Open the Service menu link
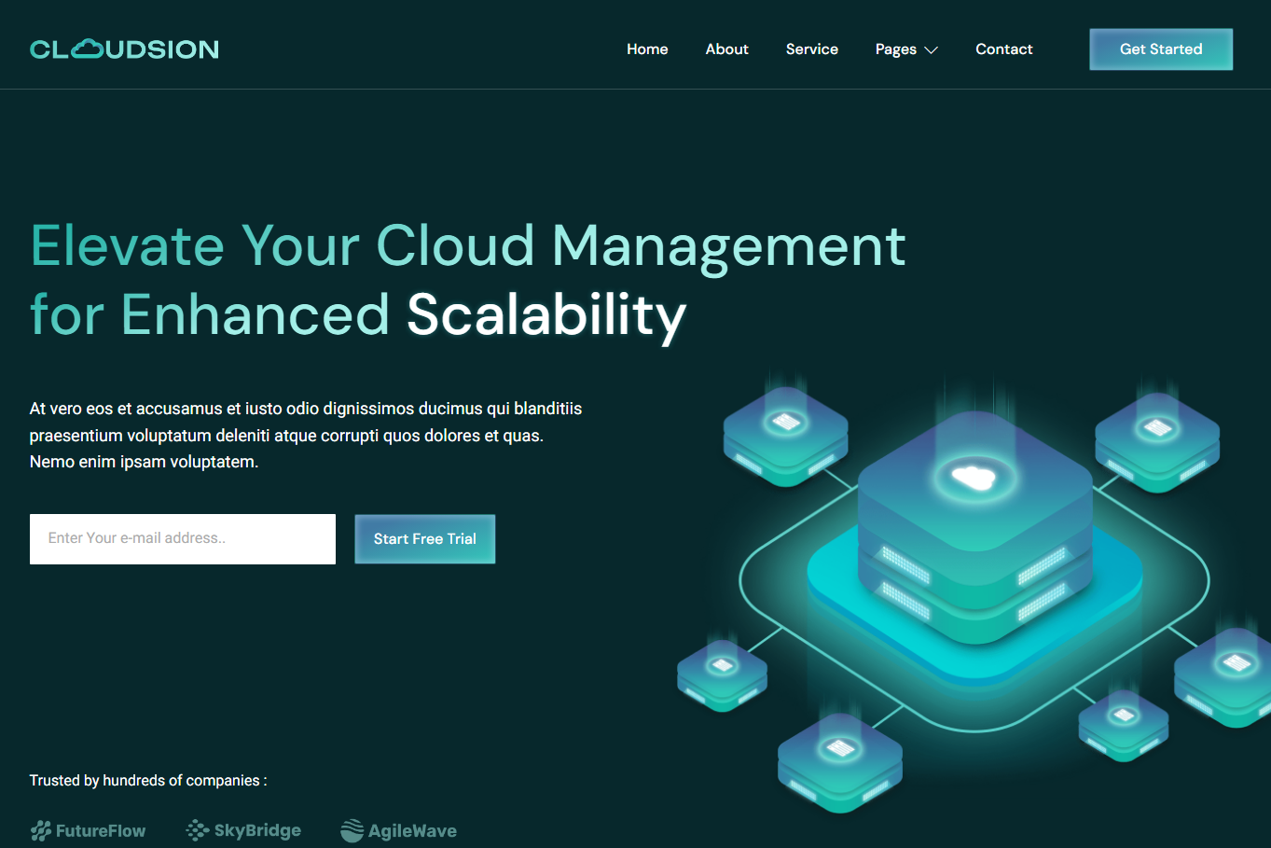This screenshot has height=848, width=1271. coord(811,49)
